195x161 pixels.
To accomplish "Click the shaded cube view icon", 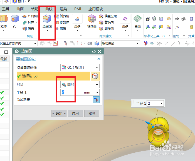I will pyautogui.click(x=97, y=43).
